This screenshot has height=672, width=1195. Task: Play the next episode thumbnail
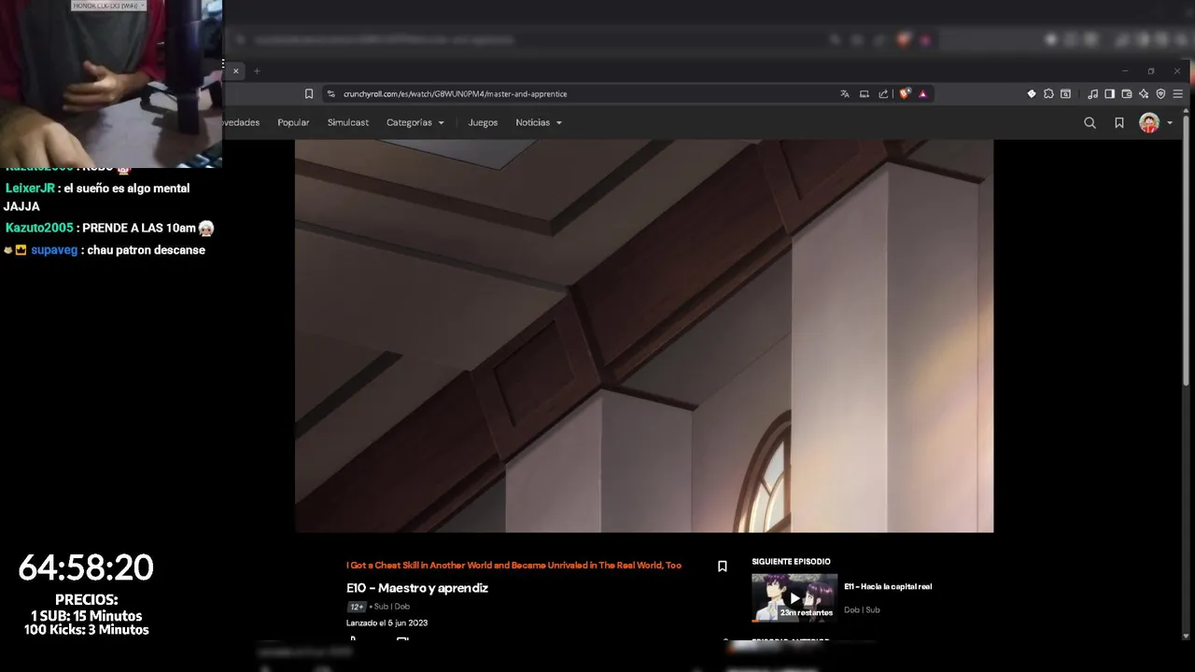click(x=794, y=597)
